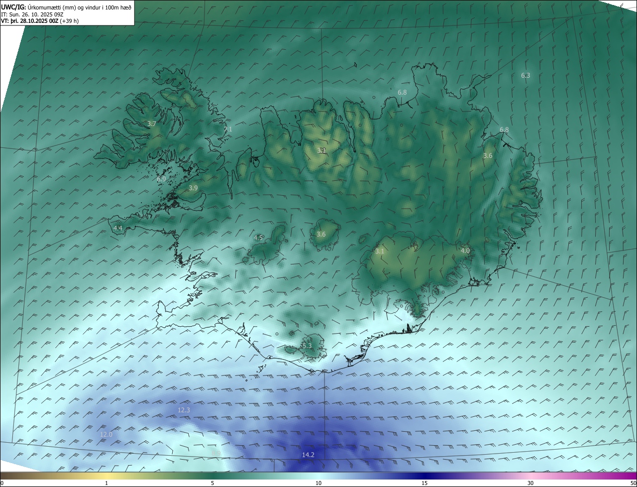Image resolution: width=637 pixels, height=487 pixels.
Task: Click the 10 mm tick on color scale
Action: tap(318, 483)
